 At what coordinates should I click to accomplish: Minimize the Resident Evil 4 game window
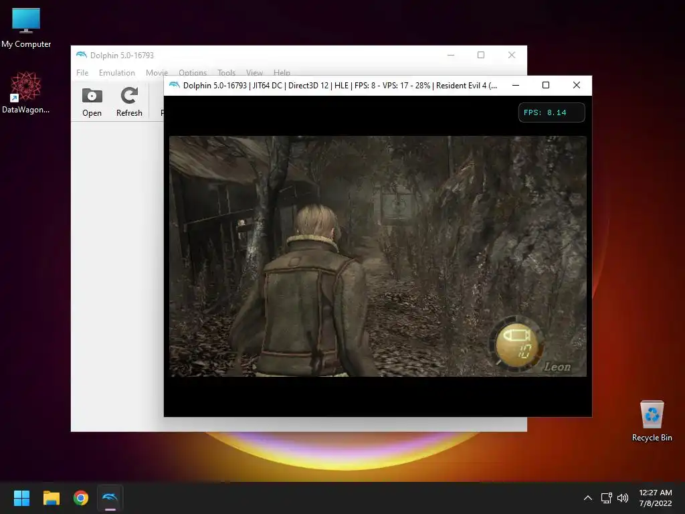516,85
